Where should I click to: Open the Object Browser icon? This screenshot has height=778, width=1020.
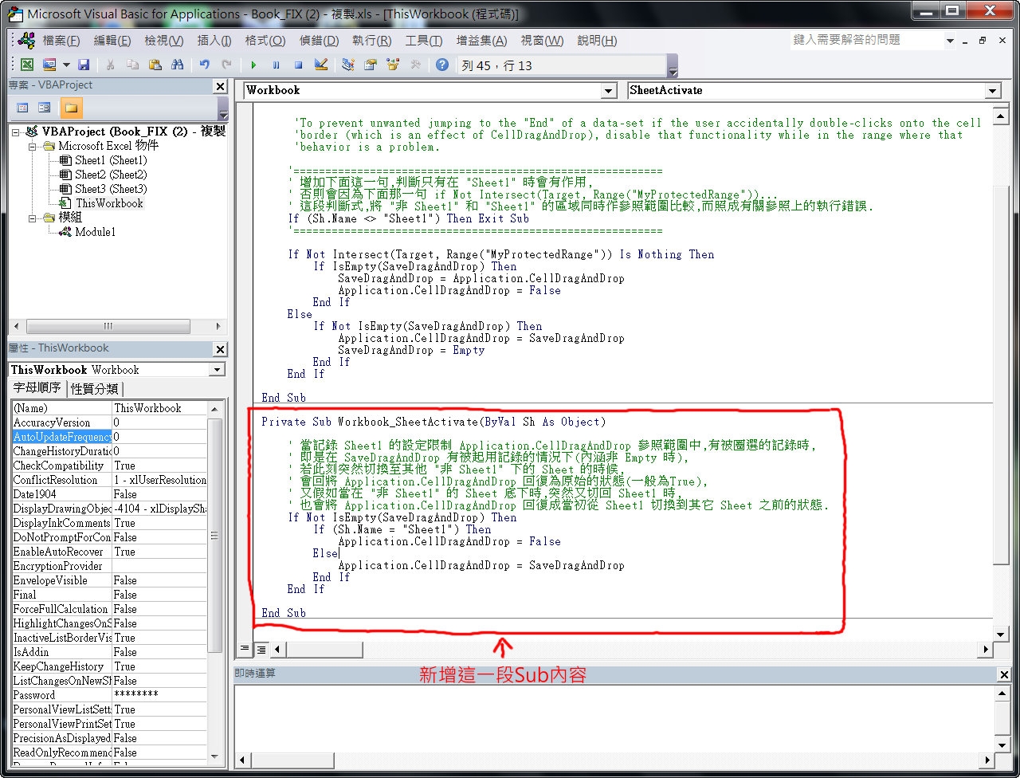click(393, 65)
